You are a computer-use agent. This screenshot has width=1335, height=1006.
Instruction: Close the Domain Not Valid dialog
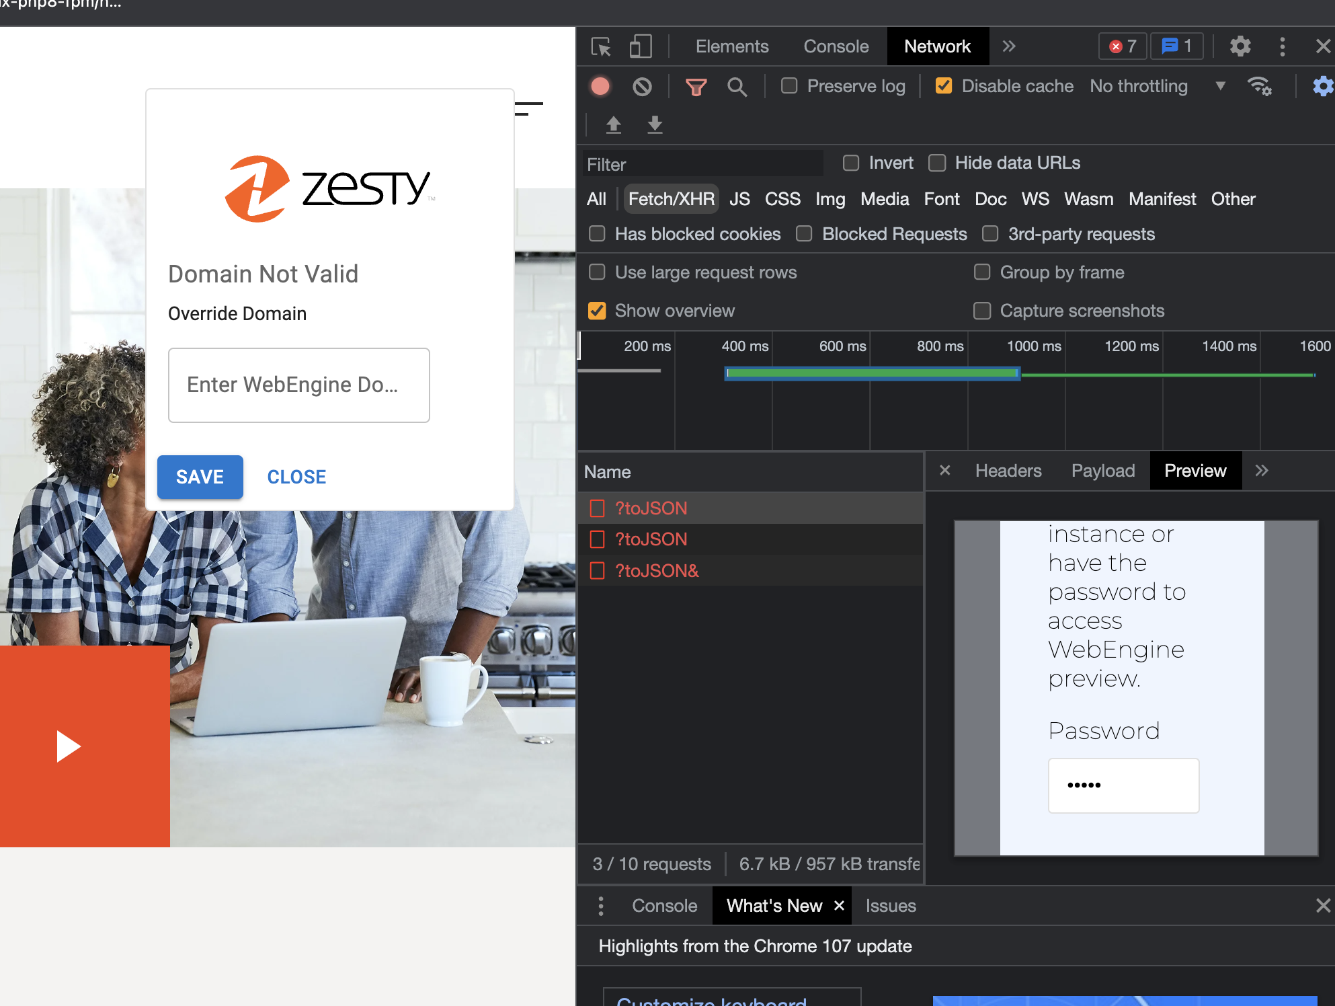[296, 477]
